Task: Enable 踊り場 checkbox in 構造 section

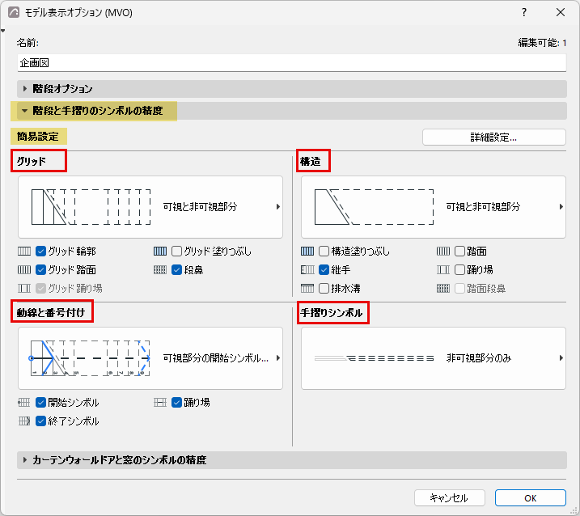Action: click(459, 269)
